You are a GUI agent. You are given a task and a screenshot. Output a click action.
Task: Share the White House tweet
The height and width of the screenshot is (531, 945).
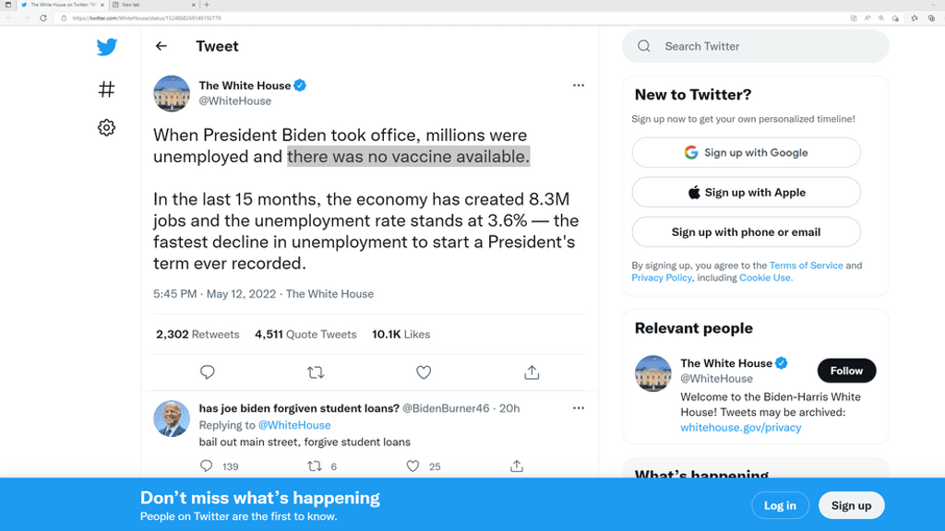(x=532, y=372)
